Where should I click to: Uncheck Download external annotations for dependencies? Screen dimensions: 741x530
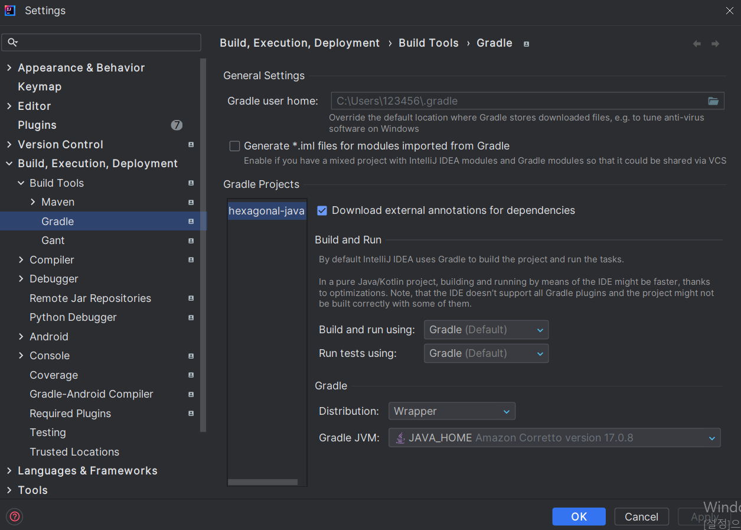point(322,210)
